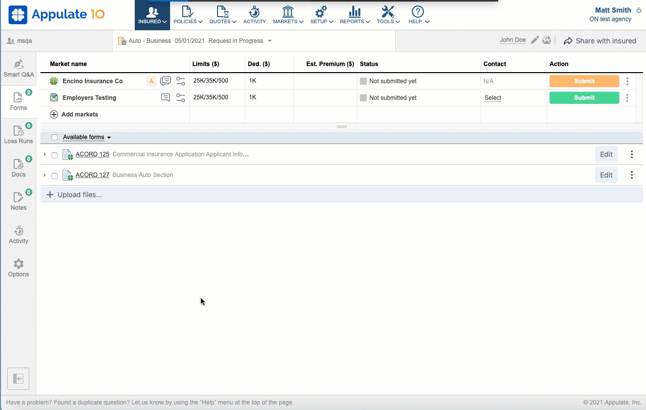The height and width of the screenshot is (410, 646).
Task: Open the three-dot menu for ACORD 127
Action: pyautogui.click(x=632, y=175)
